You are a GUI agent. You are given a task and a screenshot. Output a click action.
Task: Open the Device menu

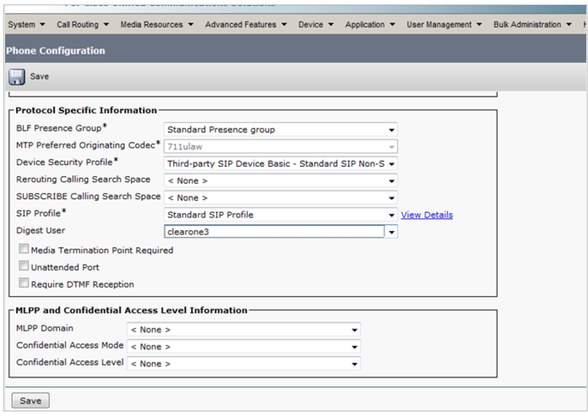pos(316,25)
